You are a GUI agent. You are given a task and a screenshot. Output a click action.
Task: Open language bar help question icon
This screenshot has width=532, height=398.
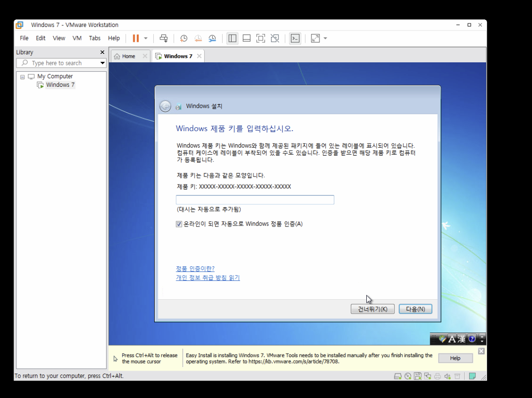pos(472,338)
